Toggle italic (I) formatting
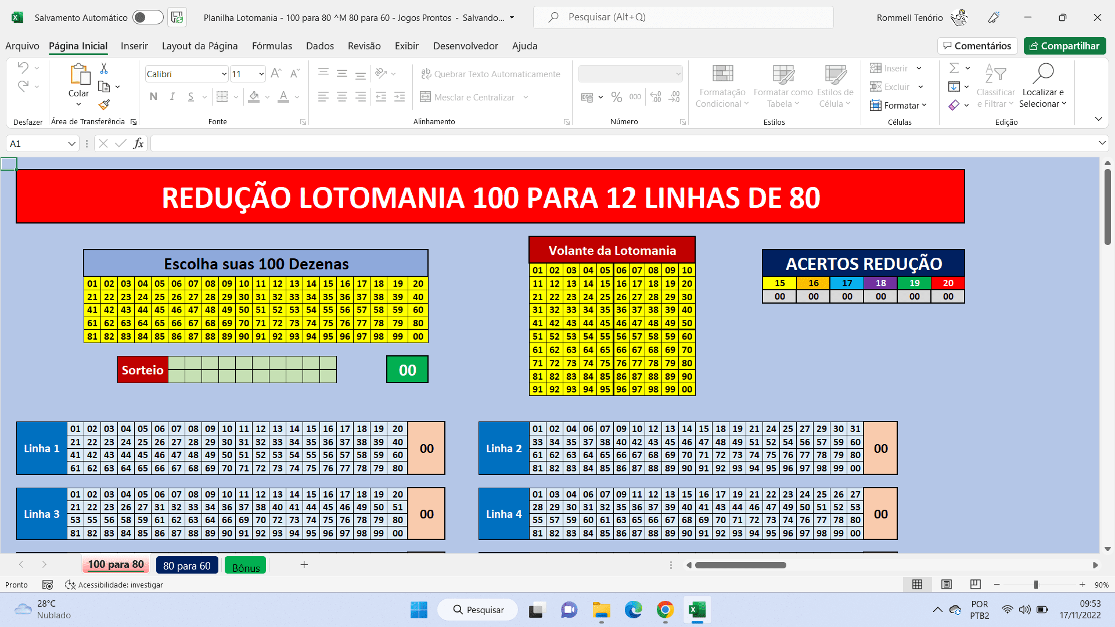The width and height of the screenshot is (1115, 627). (172, 97)
